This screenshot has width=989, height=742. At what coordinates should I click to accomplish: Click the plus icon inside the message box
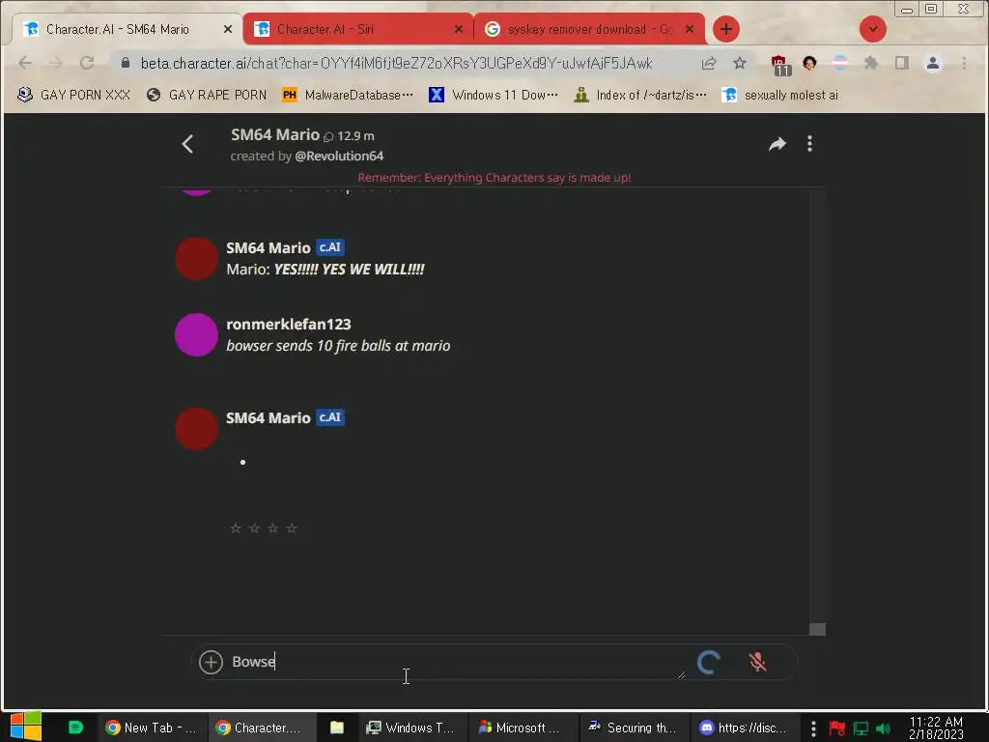(x=211, y=662)
